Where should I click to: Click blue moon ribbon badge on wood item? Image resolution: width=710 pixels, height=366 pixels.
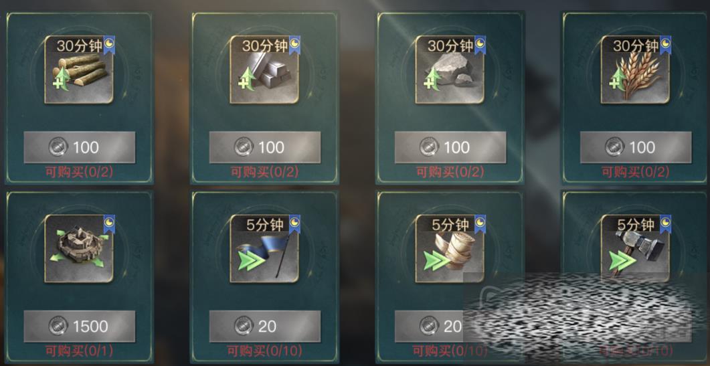click(x=109, y=45)
